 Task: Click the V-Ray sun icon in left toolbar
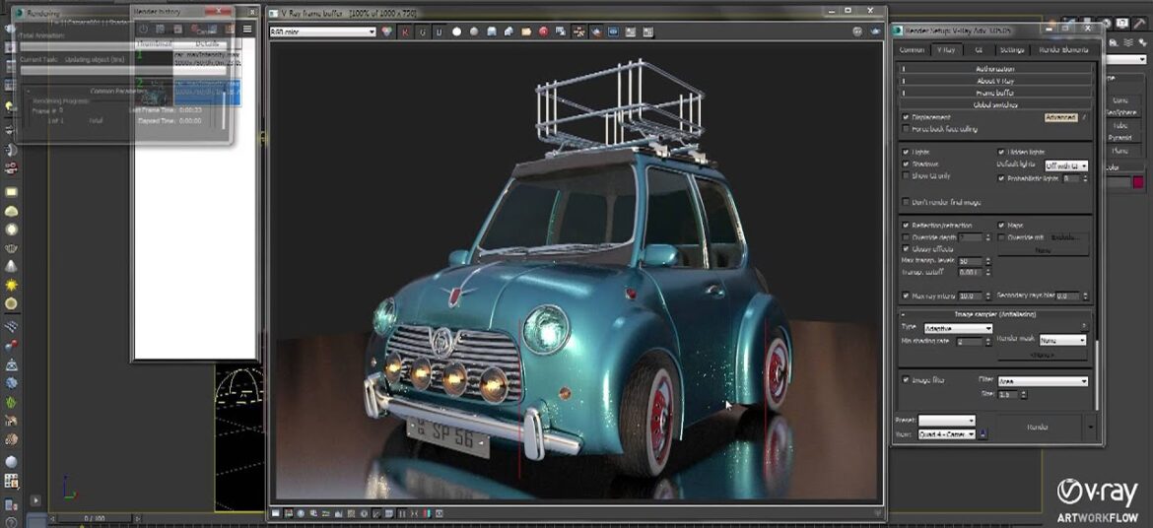click(x=11, y=285)
